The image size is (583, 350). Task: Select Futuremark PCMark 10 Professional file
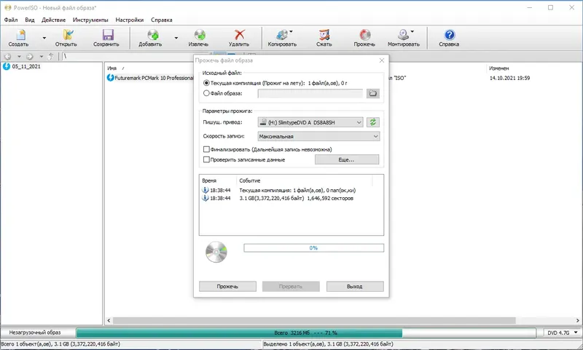[x=150, y=78]
